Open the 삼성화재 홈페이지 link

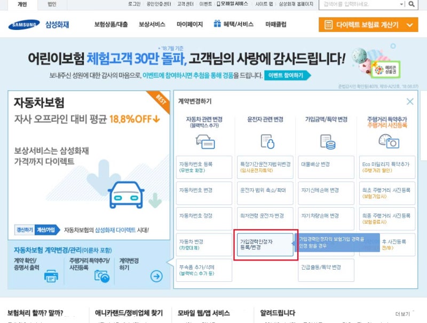(296, 4)
